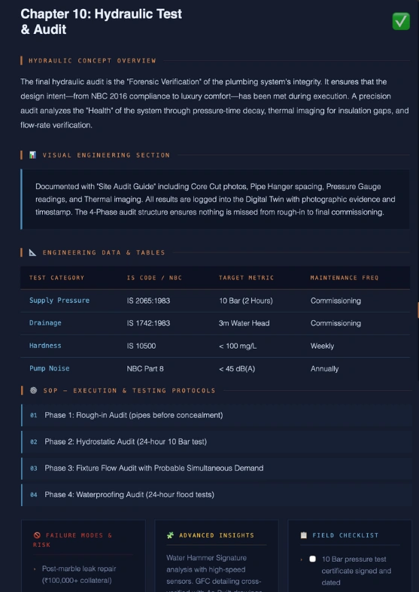The height and width of the screenshot is (592, 419).
Task: Click the Maintenance Freq column header
Action: coord(345,278)
